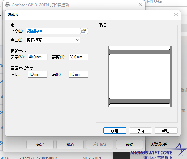Click the 右 right liner width field
This screenshot has height=159, width=187.
pyautogui.click(x=78, y=74)
